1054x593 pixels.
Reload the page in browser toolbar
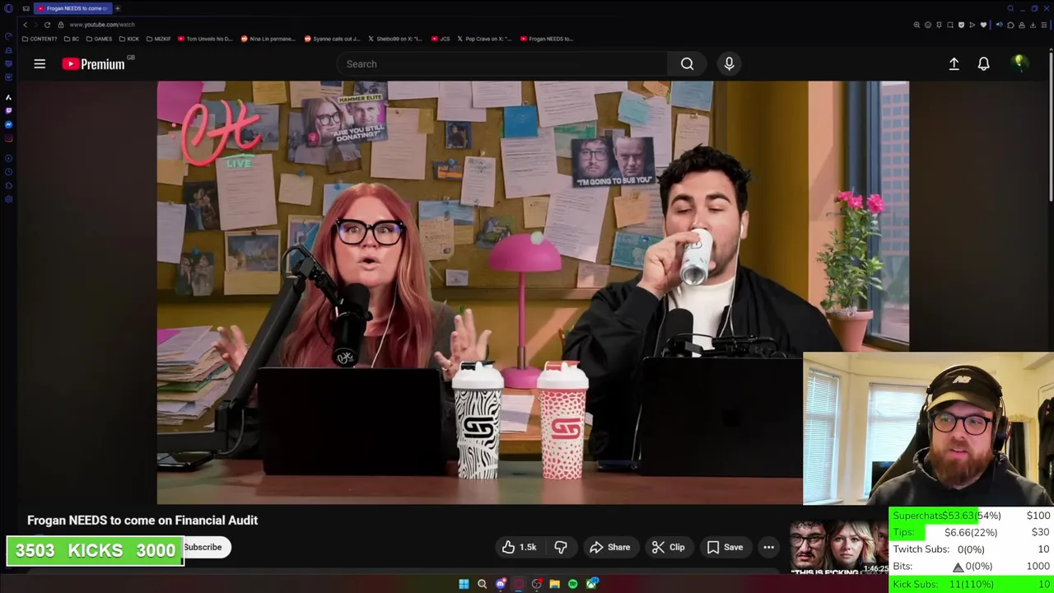click(x=47, y=25)
